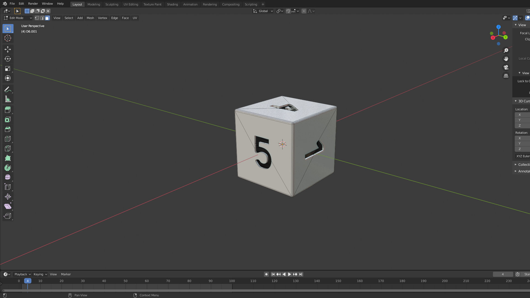Viewport: 530px width, 298px height.
Task: Open the File menu
Action: tap(12, 4)
